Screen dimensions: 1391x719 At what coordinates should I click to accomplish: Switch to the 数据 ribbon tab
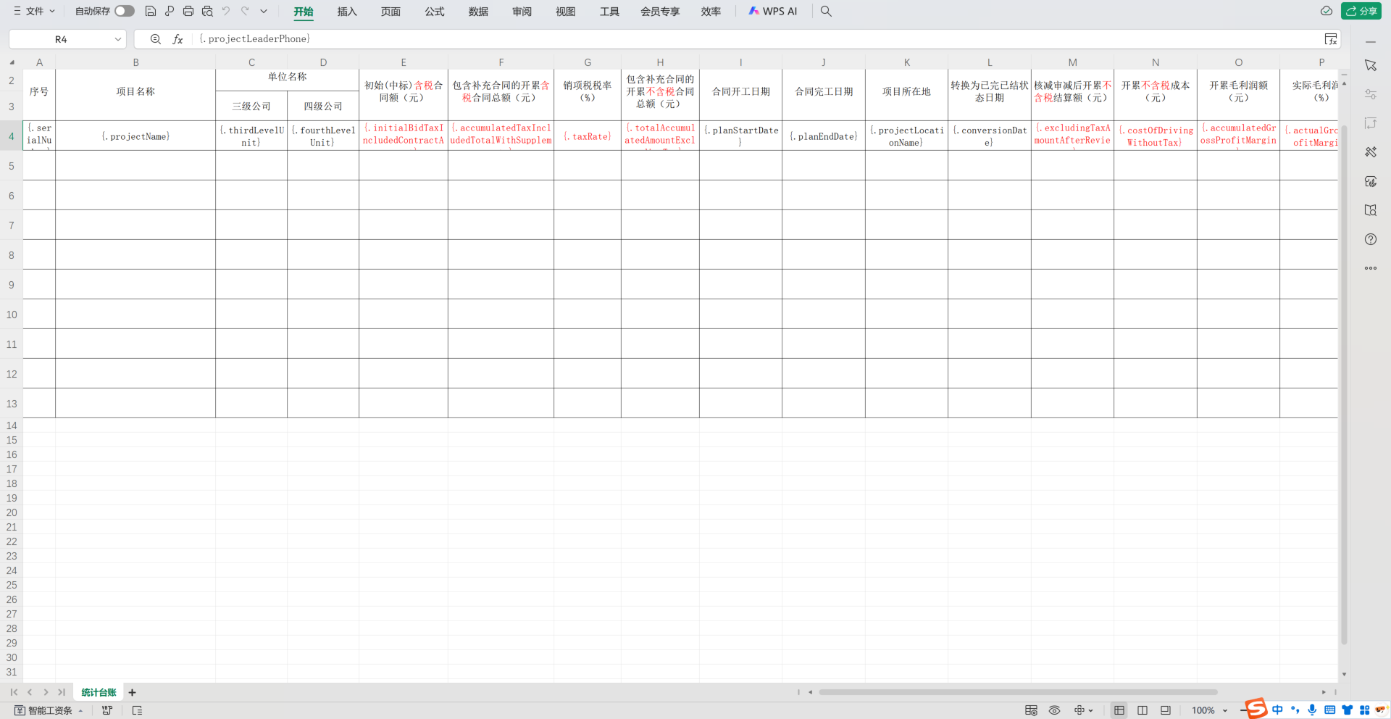point(478,12)
